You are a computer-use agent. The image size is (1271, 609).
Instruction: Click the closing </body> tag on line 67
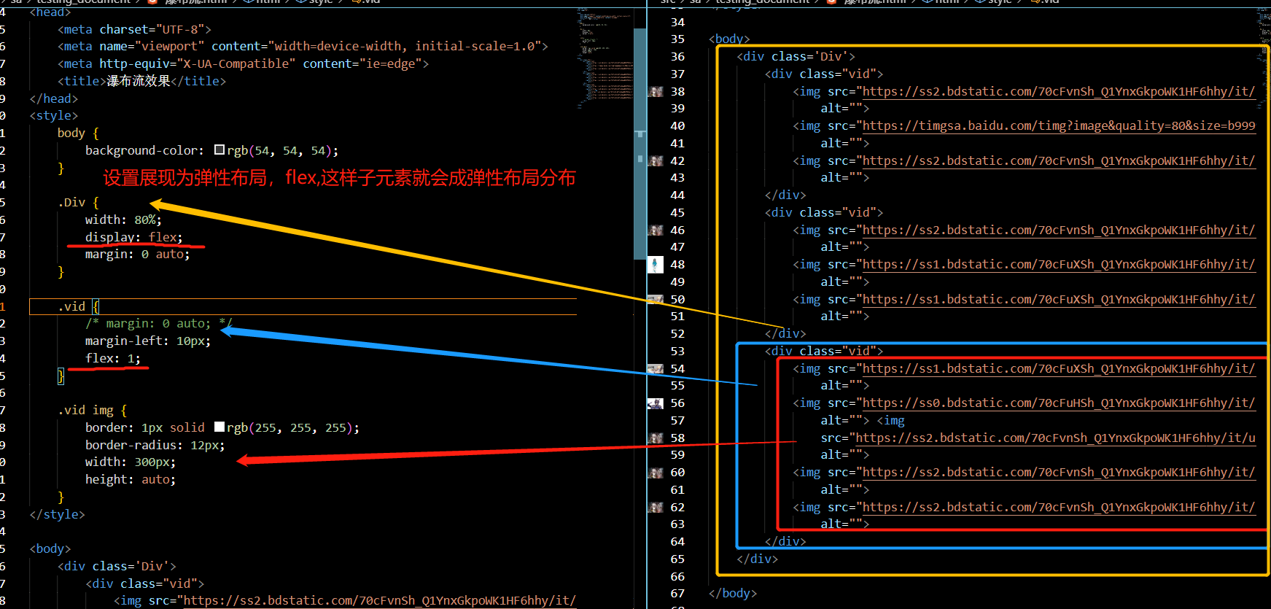point(733,593)
